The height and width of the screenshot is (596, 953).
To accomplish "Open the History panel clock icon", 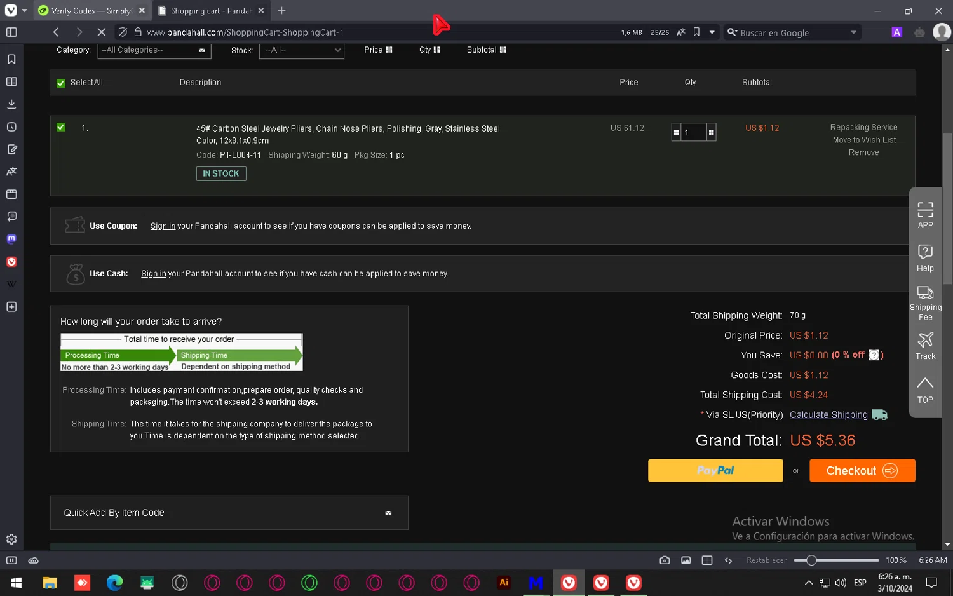I will pos(11,126).
